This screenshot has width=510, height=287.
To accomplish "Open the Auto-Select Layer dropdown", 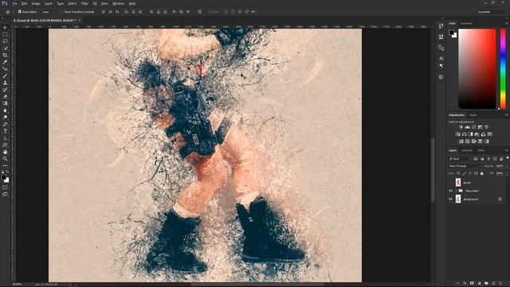I will point(48,12).
